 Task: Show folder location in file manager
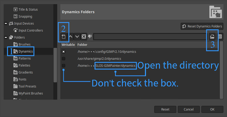pos(220,37)
